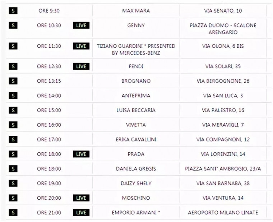
Task: Click LIVE badge for Emporio Armani
Action: [81, 213]
